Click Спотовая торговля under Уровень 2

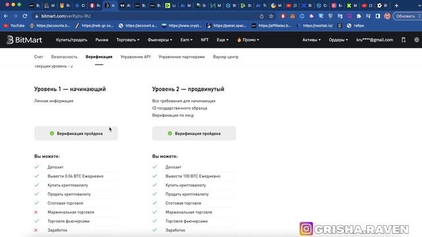tap(183, 203)
